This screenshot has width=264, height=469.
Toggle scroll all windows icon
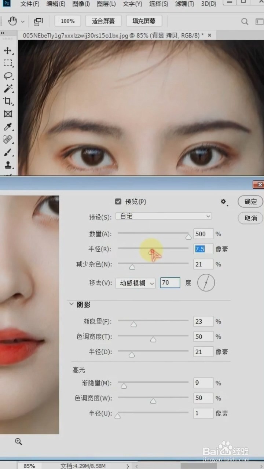(x=38, y=21)
